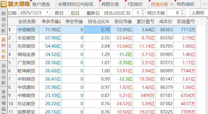Click the 最新日 button
The image size is (208, 114).
click(93, 13)
